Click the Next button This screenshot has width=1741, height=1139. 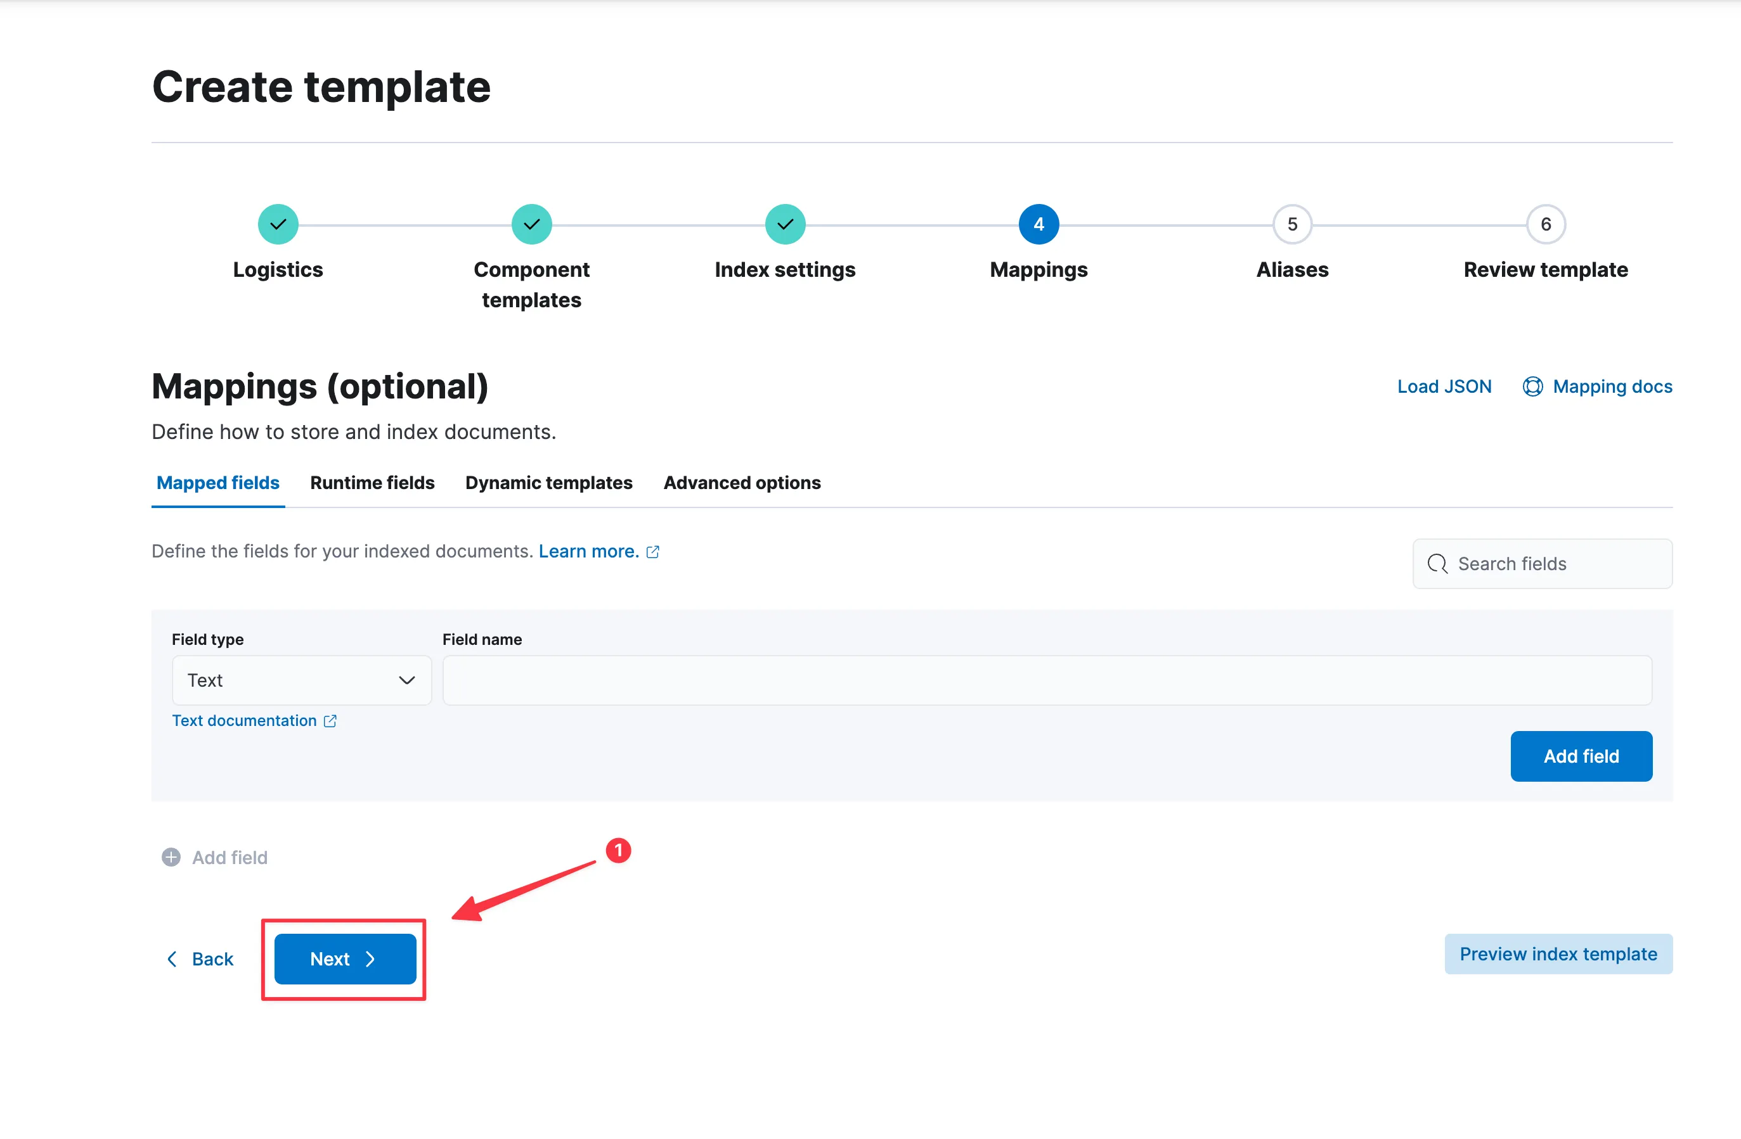(x=344, y=958)
